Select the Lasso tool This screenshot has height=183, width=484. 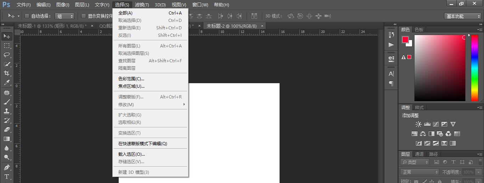point(7,55)
